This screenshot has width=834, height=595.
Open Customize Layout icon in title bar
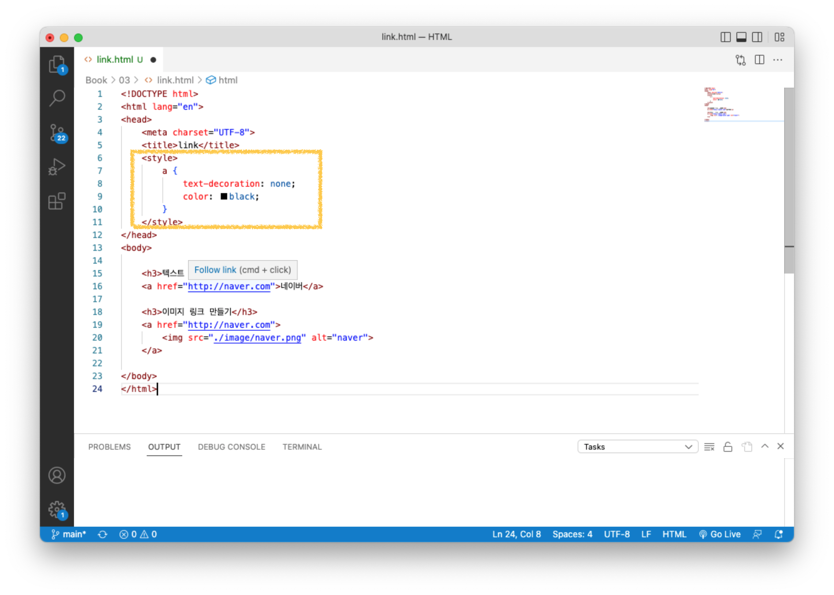[x=780, y=37]
